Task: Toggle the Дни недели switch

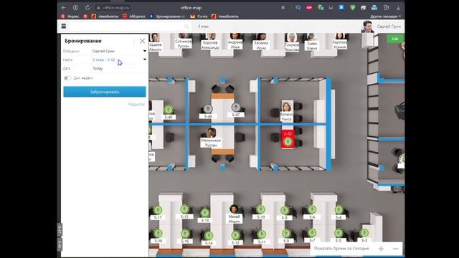Action: click(x=67, y=78)
